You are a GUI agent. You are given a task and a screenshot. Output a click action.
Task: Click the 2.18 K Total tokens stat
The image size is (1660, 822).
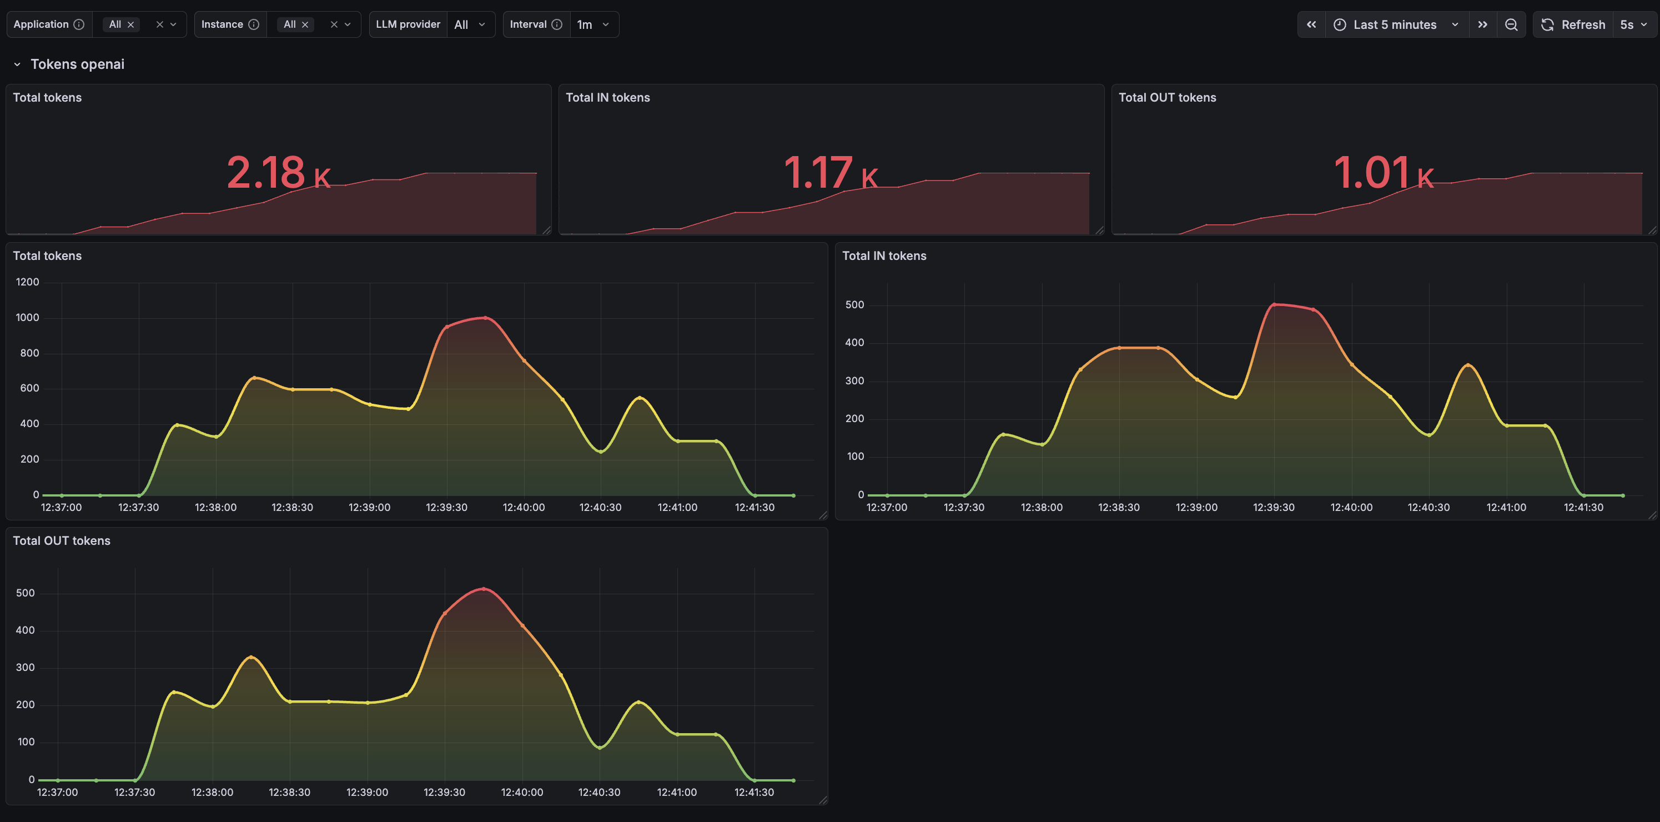point(278,173)
